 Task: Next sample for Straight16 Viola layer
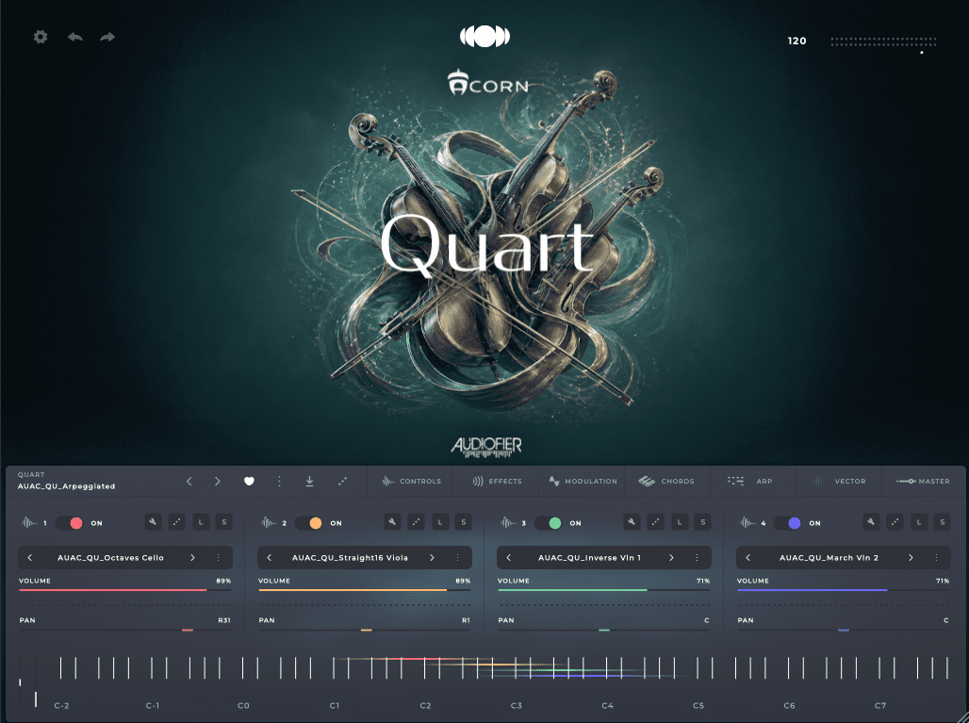(432, 557)
